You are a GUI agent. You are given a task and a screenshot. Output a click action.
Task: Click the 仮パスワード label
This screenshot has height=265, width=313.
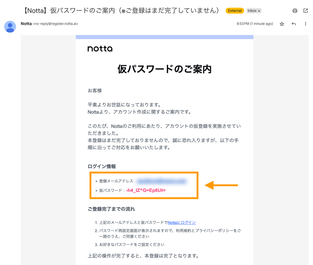click(x=110, y=191)
